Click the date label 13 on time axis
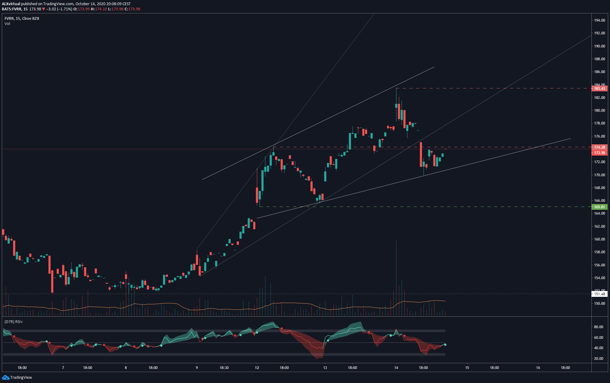 [x=325, y=368]
